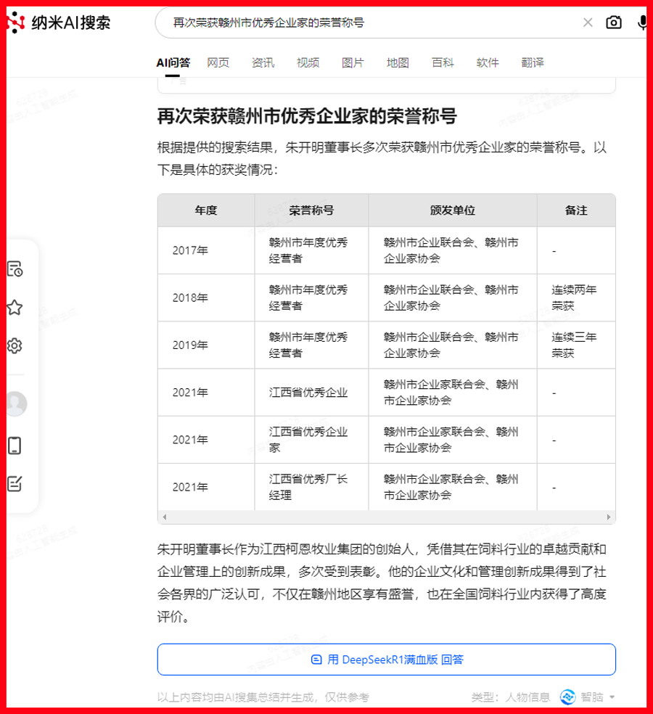
Task: Open history icon in left sidebar
Action: [15, 269]
